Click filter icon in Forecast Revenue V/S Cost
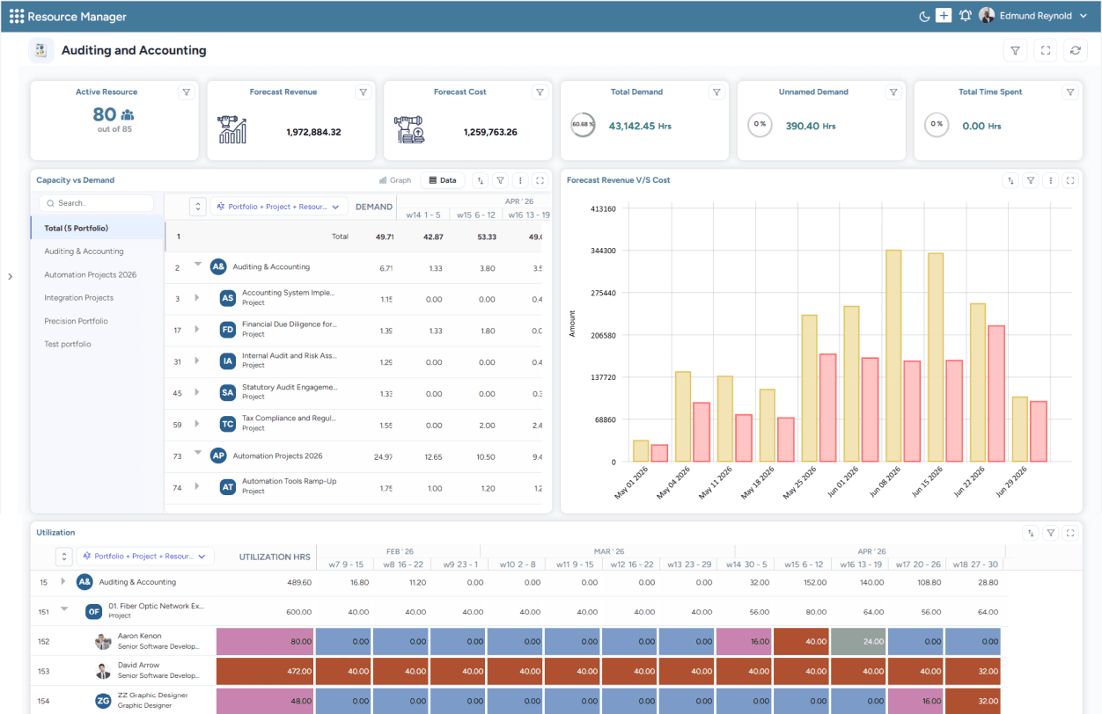Image resolution: width=1102 pixels, height=714 pixels. [1031, 180]
